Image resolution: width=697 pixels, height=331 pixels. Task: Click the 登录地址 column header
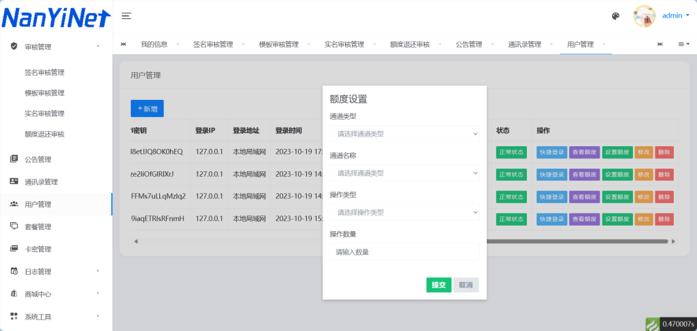(246, 131)
